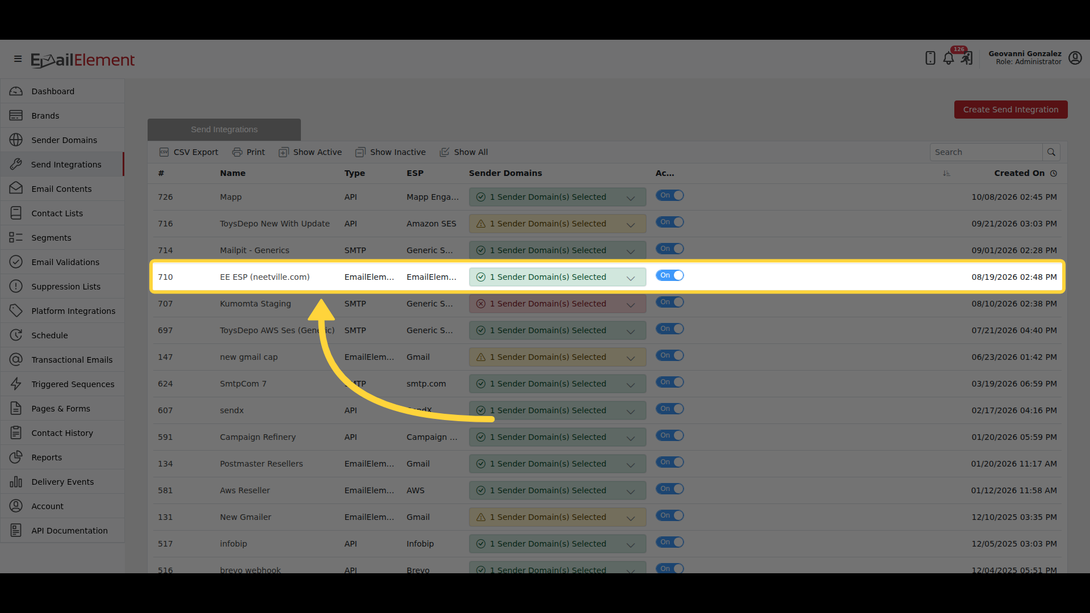The height and width of the screenshot is (613, 1090).
Task: Click Show Inactive filter
Action: click(x=391, y=152)
